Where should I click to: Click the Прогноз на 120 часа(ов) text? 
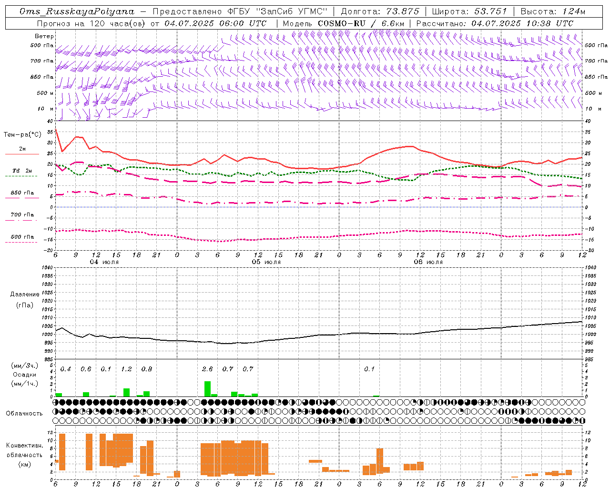tap(91, 23)
